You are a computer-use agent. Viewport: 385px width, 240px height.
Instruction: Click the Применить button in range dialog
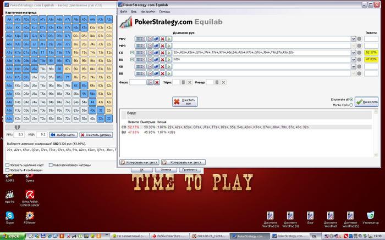(x=190, y=169)
